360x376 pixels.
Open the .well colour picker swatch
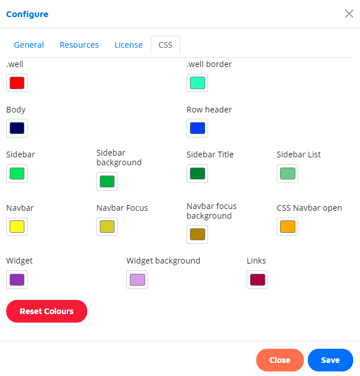pyautogui.click(x=17, y=83)
